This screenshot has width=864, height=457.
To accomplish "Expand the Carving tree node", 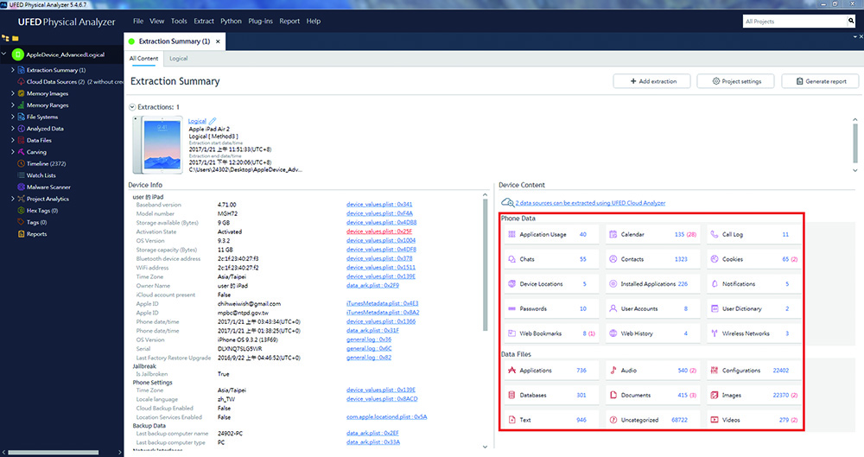I will pos(13,151).
